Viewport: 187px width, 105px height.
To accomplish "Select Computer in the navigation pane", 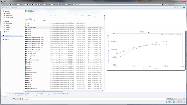I will point(12,36).
